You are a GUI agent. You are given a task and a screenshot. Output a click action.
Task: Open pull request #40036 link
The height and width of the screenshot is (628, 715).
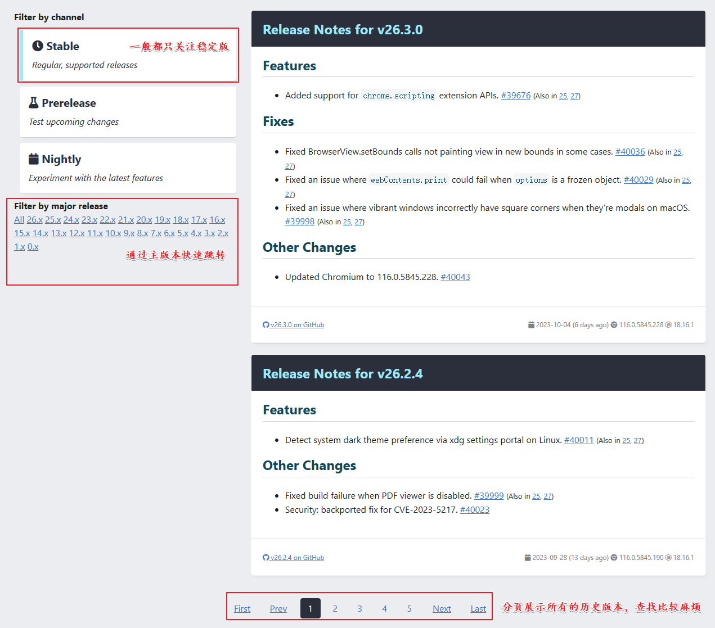[x=630, y=152]
